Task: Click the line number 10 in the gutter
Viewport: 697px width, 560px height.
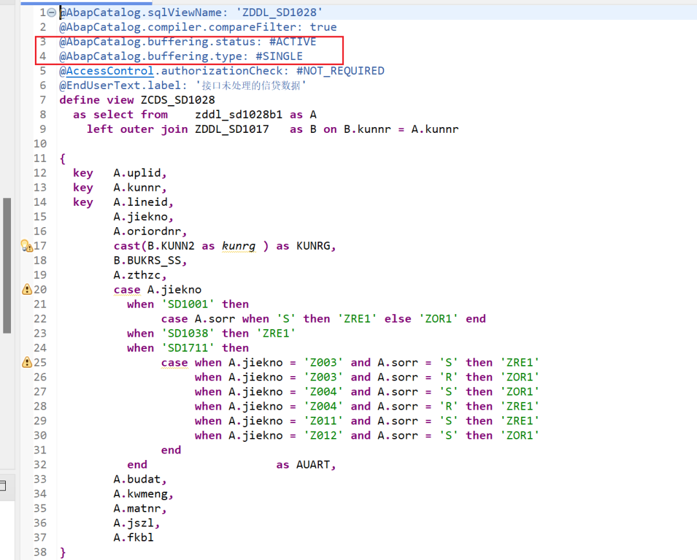Action: tap(40, 144)
